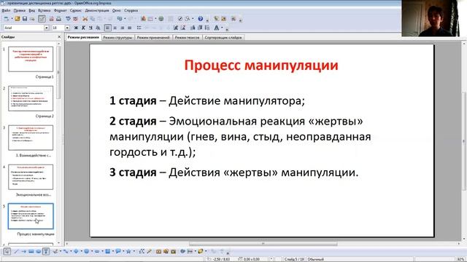Select the Callouts speech bubble tool
The width and height of the screenshot is (467, 262).
tap(118, 251)
